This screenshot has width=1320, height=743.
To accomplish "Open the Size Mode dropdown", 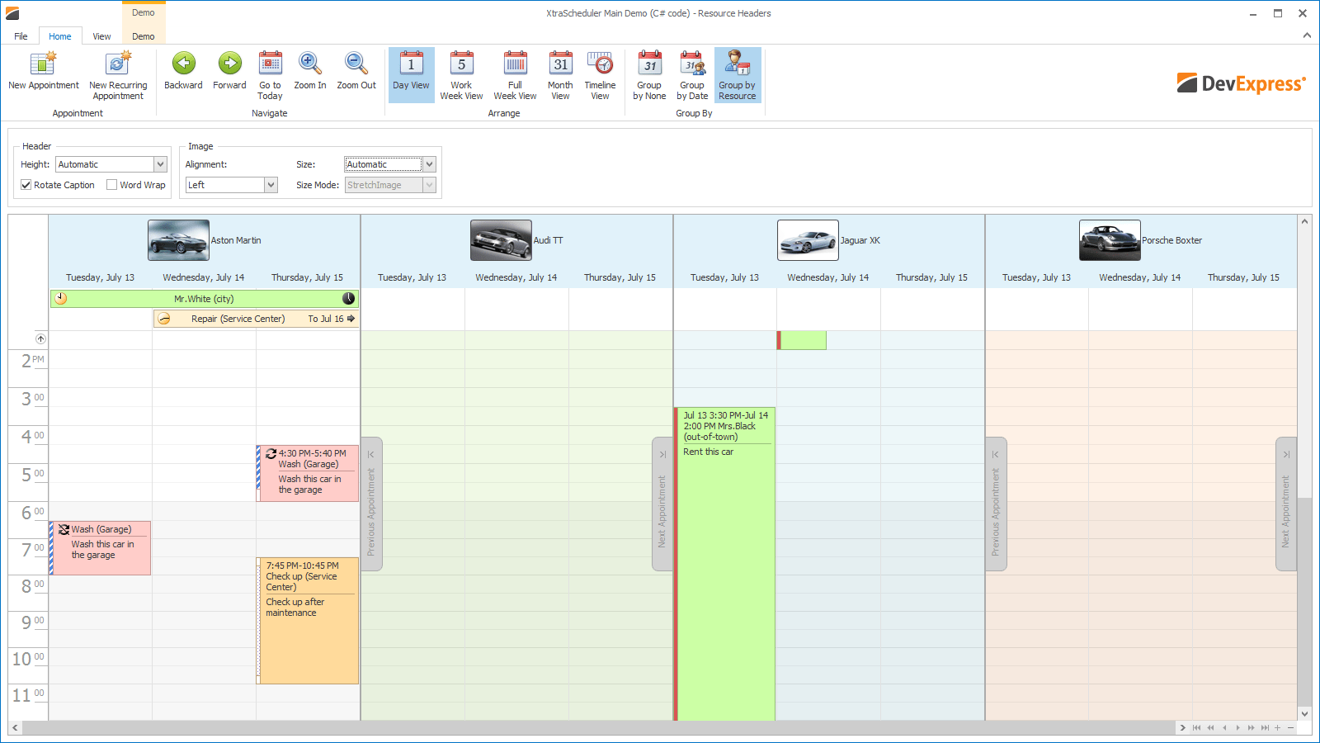I will click(429, 185).
